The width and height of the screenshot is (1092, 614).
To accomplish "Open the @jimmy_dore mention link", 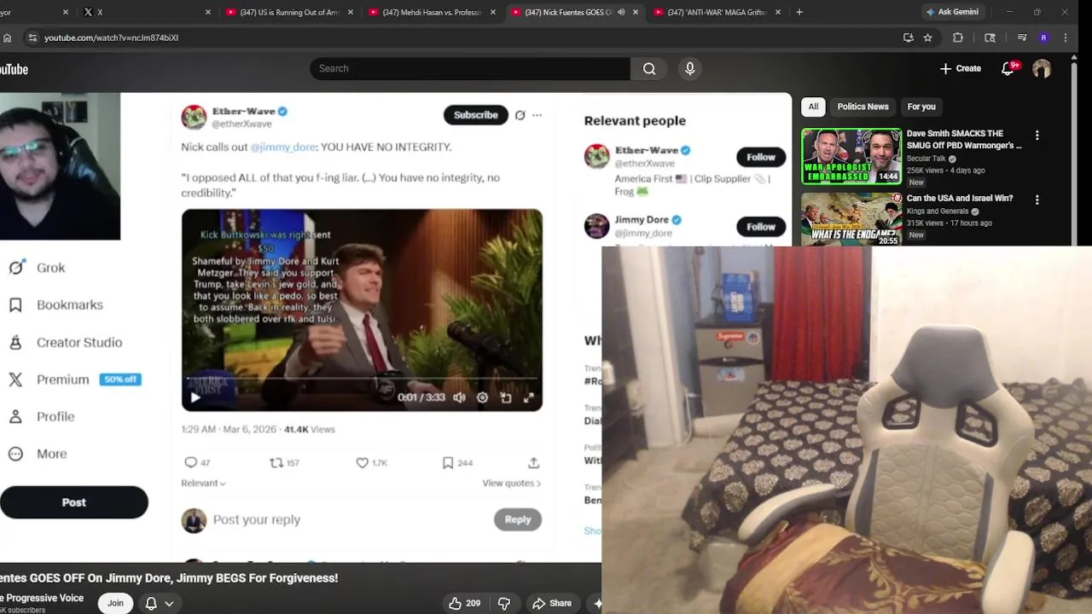I will pos(283,147).
